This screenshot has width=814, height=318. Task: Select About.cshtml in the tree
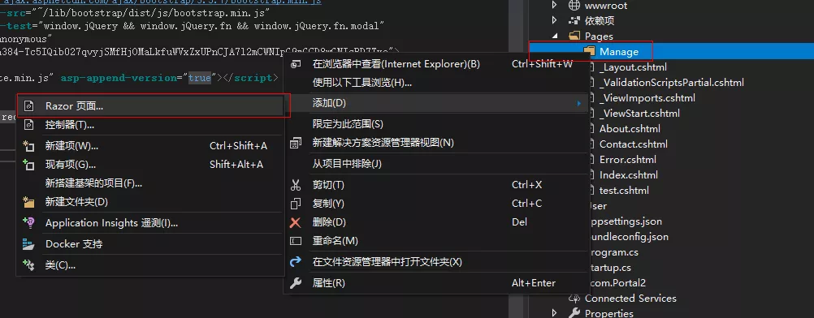630,129
